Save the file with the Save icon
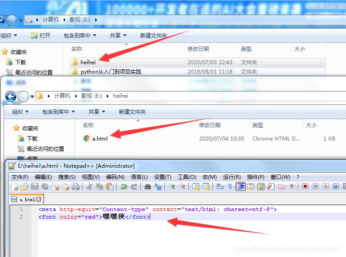The image size is (346, 257). click(35, 187)
